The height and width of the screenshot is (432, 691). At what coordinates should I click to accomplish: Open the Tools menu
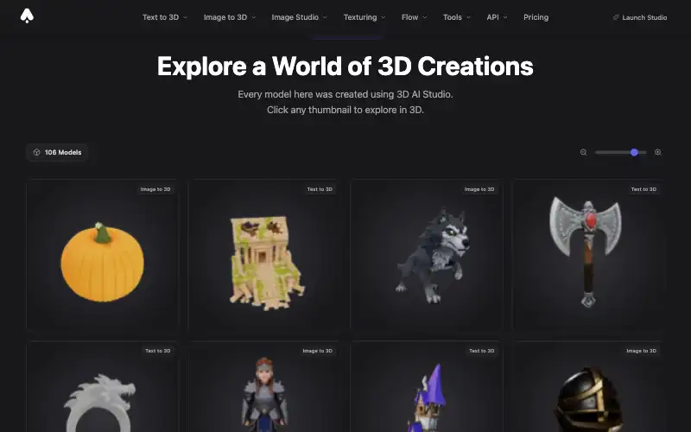pyautogui.click(x=457, y=17)
